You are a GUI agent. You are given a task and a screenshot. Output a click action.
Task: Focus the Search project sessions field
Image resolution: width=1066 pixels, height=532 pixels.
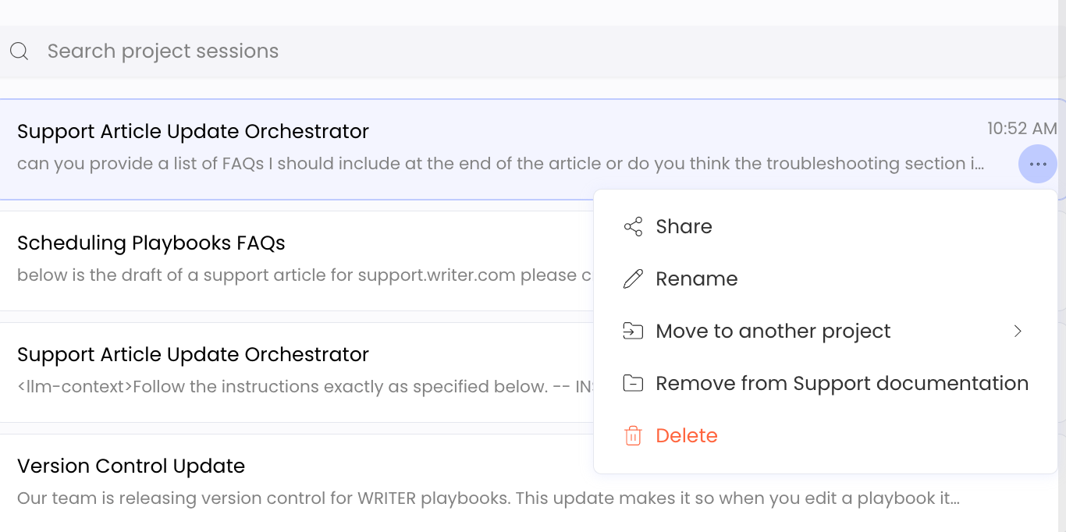pos(390,51)
